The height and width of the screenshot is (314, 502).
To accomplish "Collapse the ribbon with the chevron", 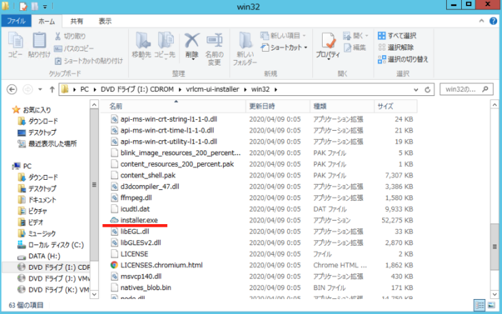I will tap(481, 21).
